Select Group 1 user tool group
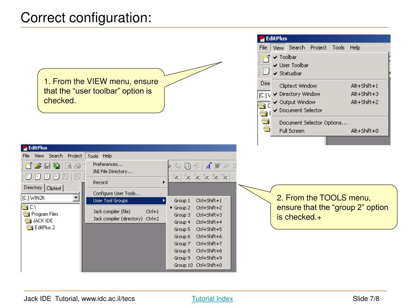Screen dimensions: 411x308 [x=198, y=201]
